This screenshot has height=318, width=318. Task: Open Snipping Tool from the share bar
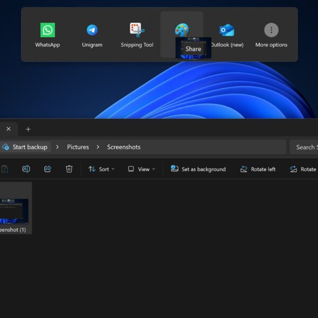(x=137, y=35)
